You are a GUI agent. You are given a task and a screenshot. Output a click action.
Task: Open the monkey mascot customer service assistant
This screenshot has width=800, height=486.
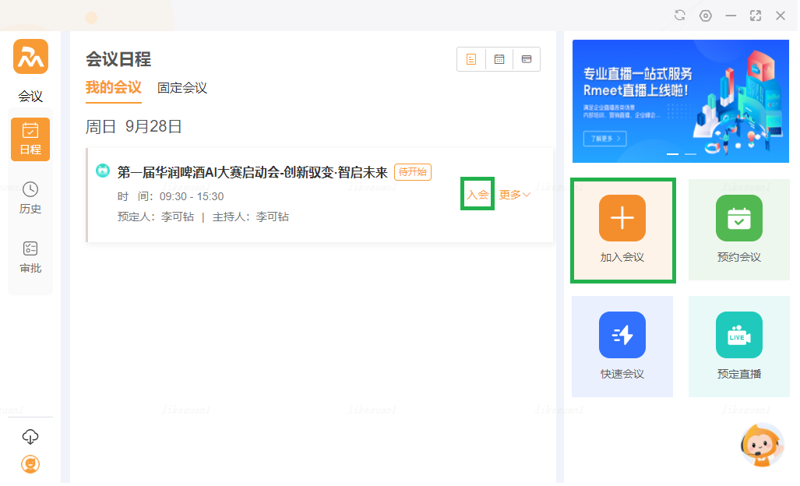click(759, 445)
